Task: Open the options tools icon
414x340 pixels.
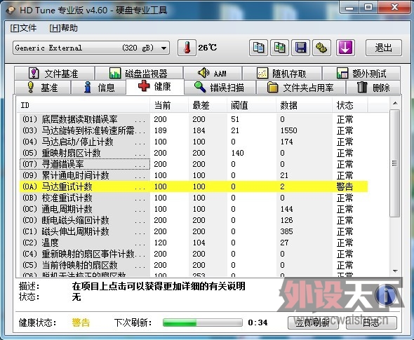Action: point(322,48)
